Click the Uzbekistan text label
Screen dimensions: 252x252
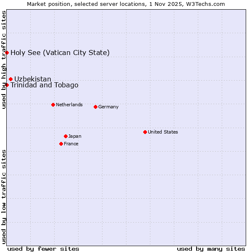tap(33, 79)
